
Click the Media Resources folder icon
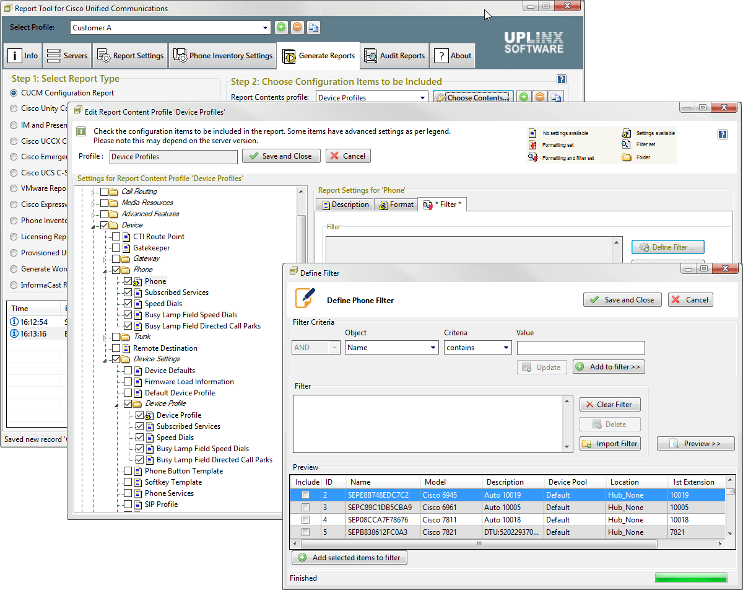[114, 203]
